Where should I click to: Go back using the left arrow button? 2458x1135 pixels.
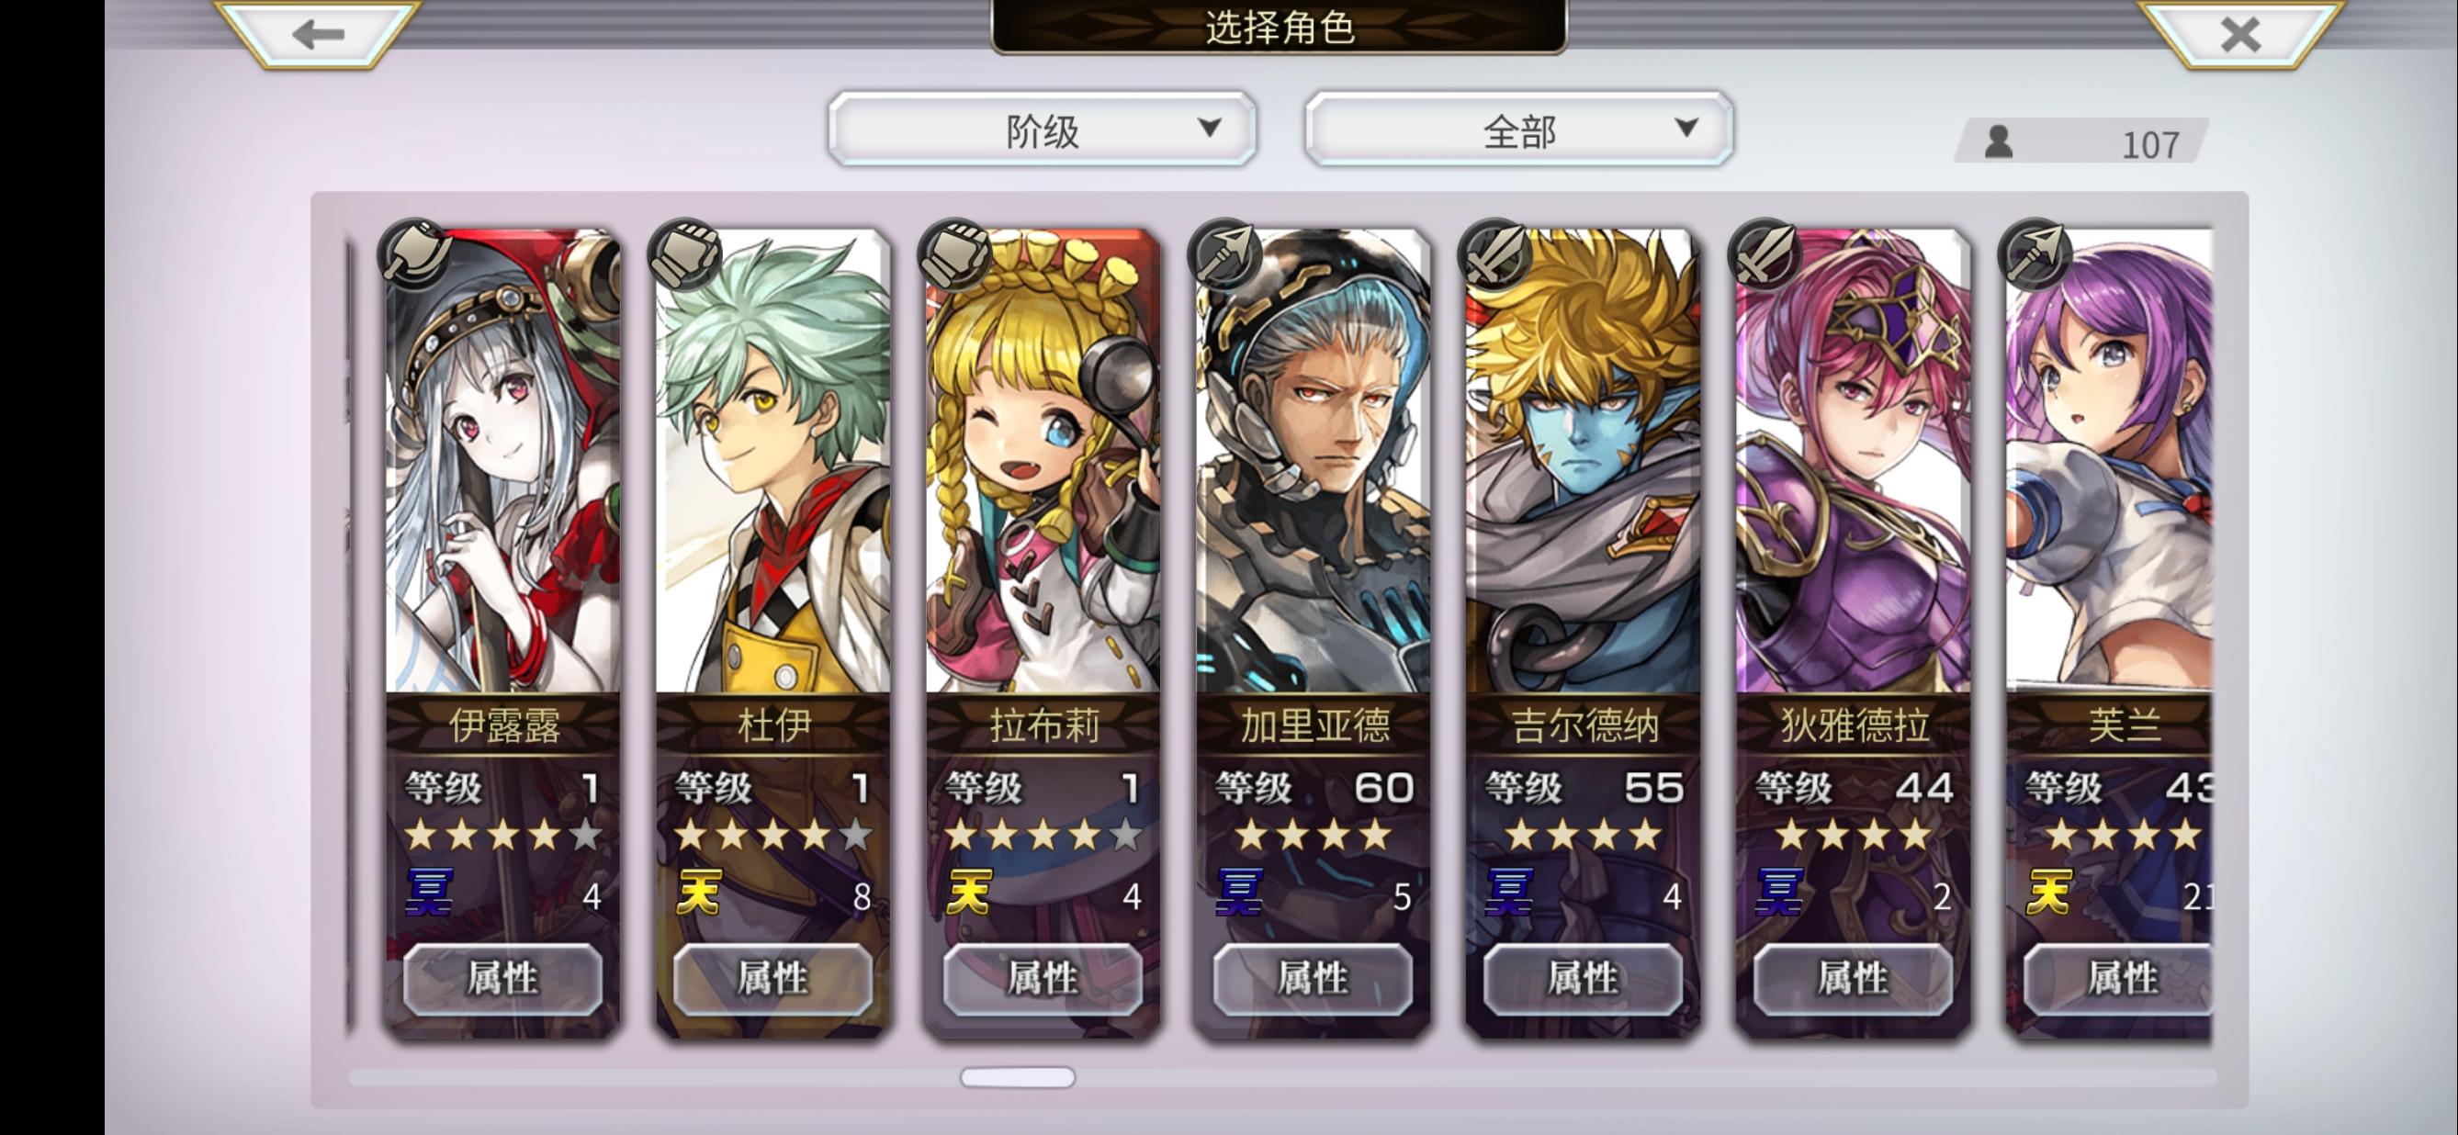[x=317, y=33]
